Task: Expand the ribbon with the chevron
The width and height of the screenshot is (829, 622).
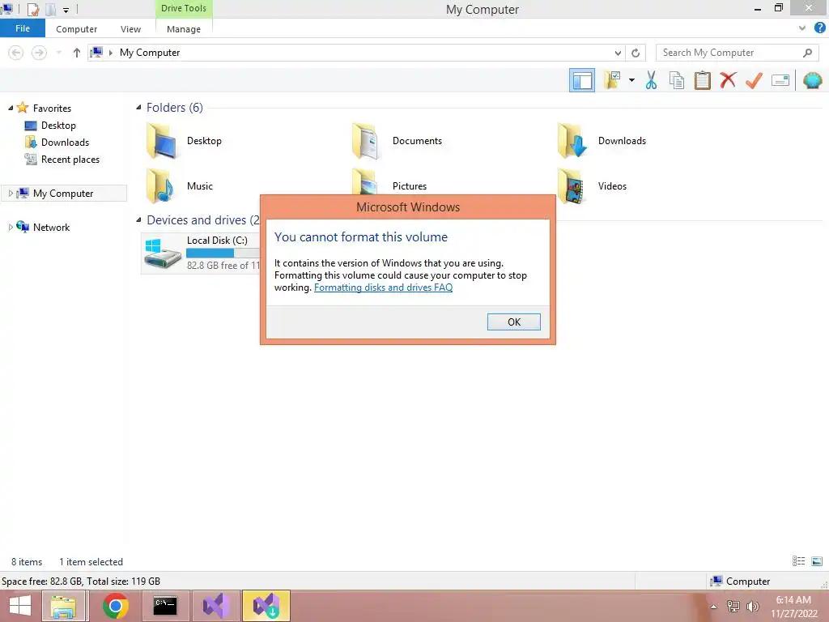Action: click(802, 28)
